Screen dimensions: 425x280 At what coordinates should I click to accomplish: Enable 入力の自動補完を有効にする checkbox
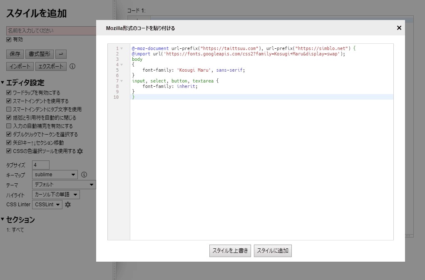[x=9, y=126]
